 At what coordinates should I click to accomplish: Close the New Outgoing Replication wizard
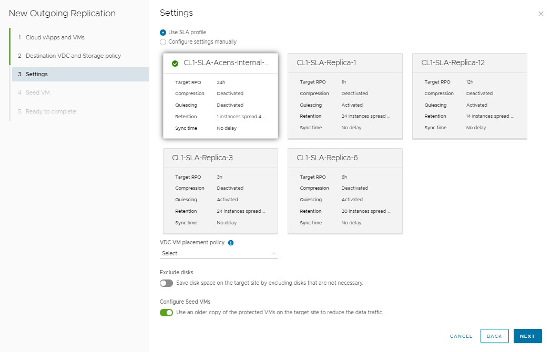coord(541,14)
